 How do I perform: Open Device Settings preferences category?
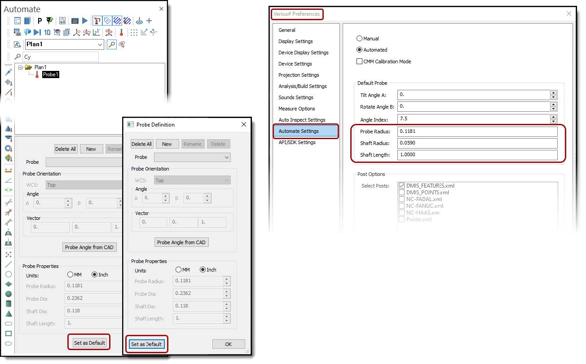click(x=295, y=64)
